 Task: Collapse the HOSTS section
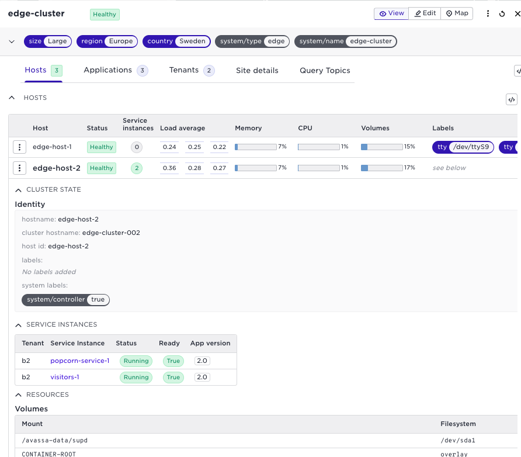pyautogui.click(x=12, y=98)
